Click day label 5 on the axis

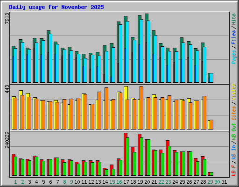43,182
